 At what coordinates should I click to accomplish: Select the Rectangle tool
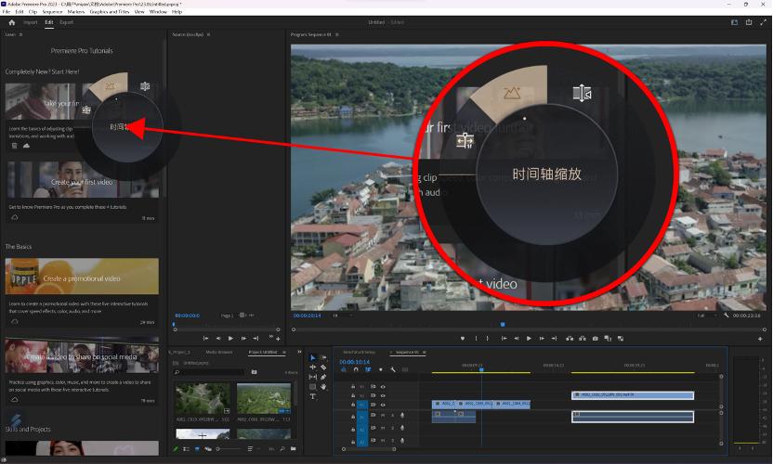312,387
